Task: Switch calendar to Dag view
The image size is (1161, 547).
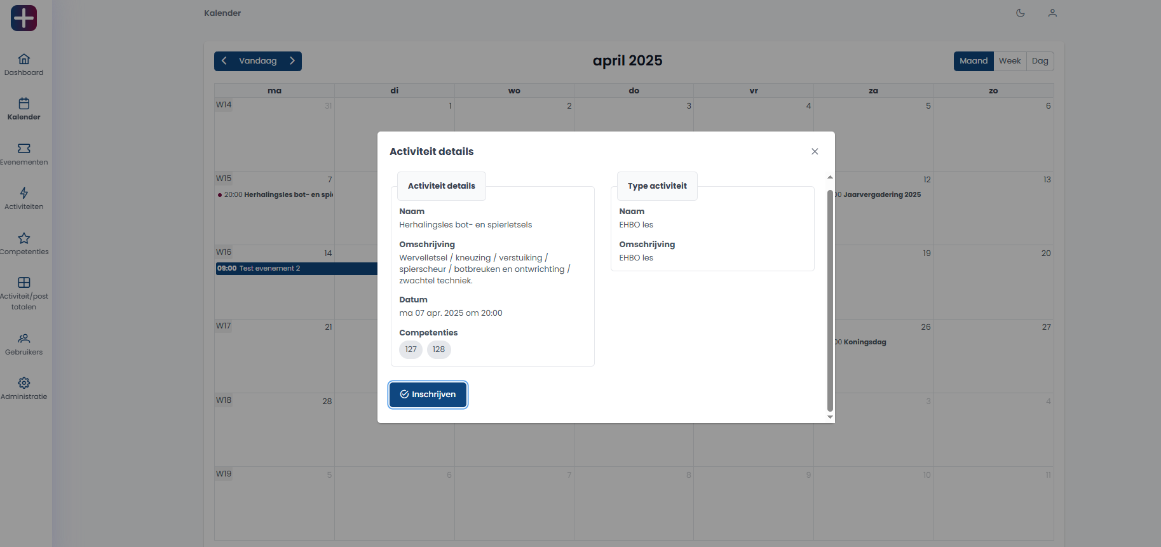Action: pyautogui.click(x=1040, y=61)
